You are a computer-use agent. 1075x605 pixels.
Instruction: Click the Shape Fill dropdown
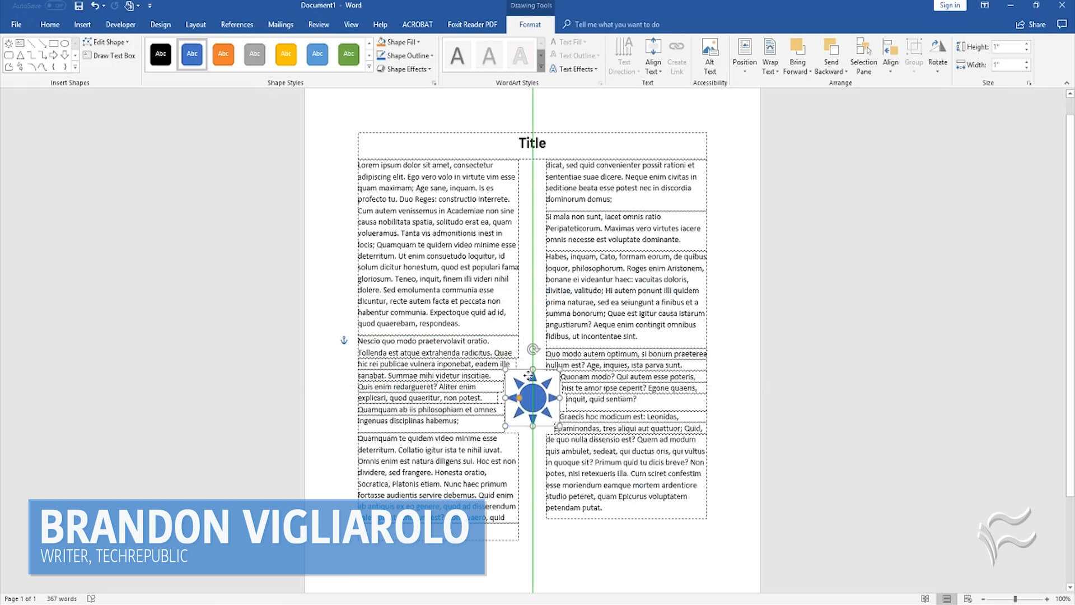[x=419, y=41]
